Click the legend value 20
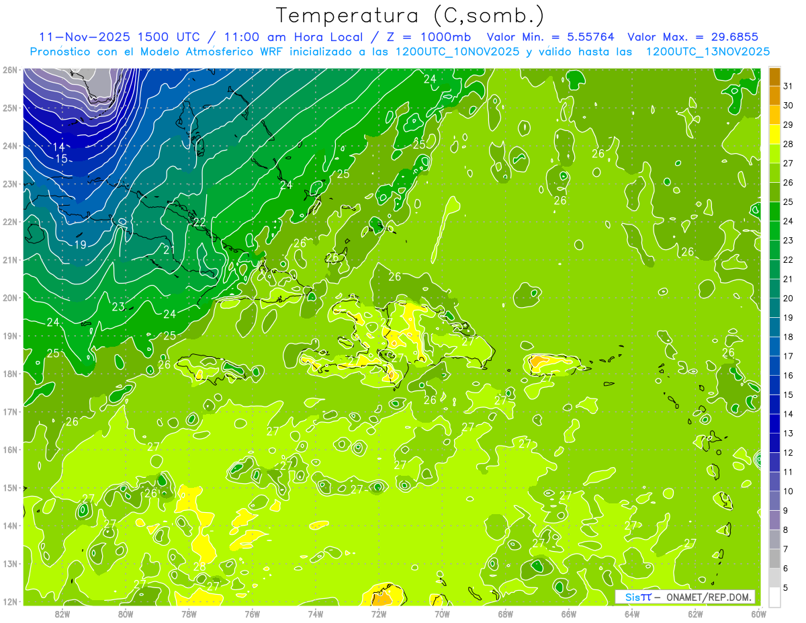The width and height of the screenshot is (806, 623). 789,298
